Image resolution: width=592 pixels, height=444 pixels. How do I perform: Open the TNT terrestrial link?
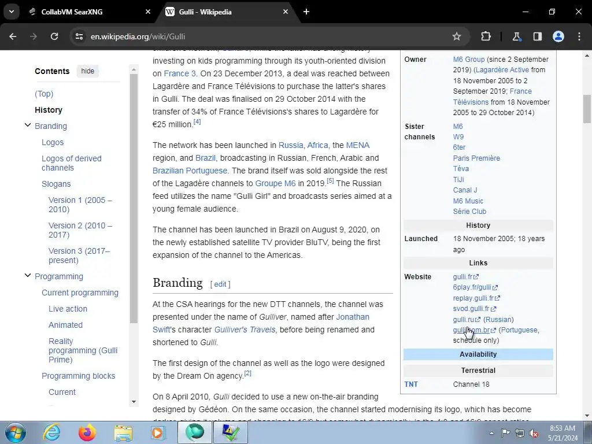point(411,384)
